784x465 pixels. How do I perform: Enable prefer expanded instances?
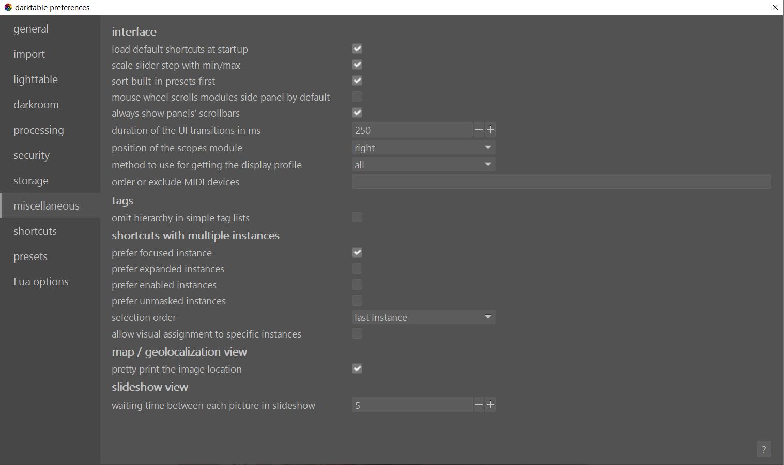coord(357,268)
